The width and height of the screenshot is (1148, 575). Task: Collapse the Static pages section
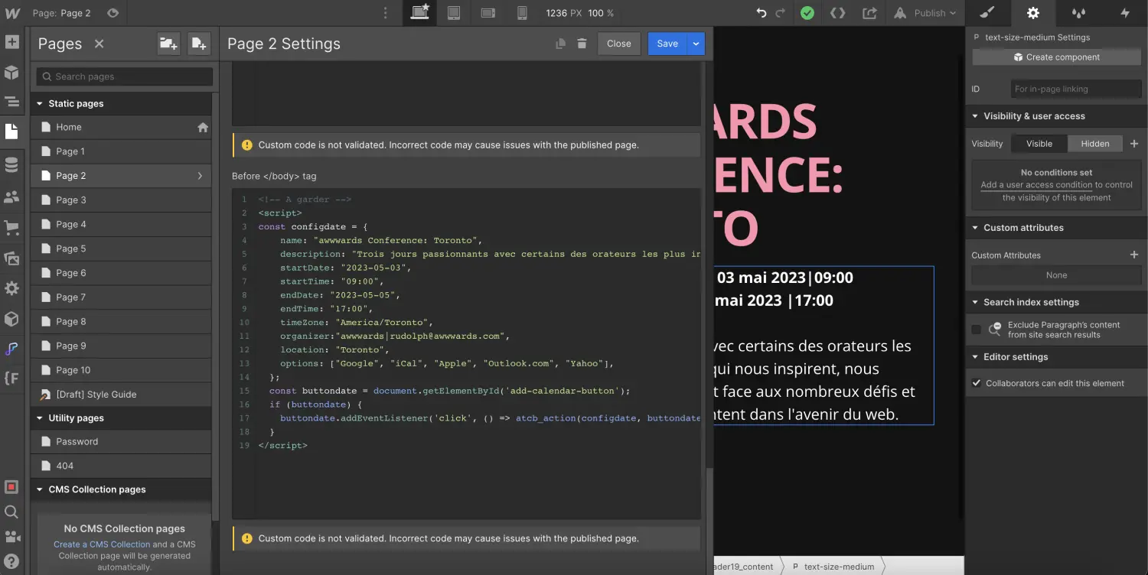[x=40, y=103]
